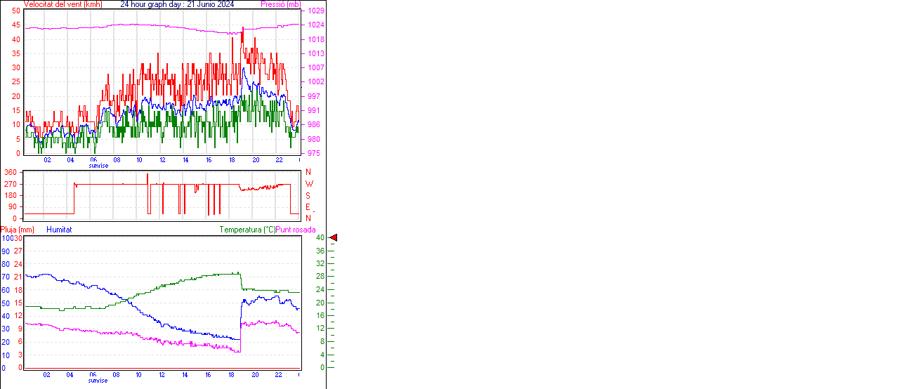Image resolution: width=899 pixels, height=389 pixels.
Task: Click the red triangle marker at 40°C
Action: click(334, 238)
